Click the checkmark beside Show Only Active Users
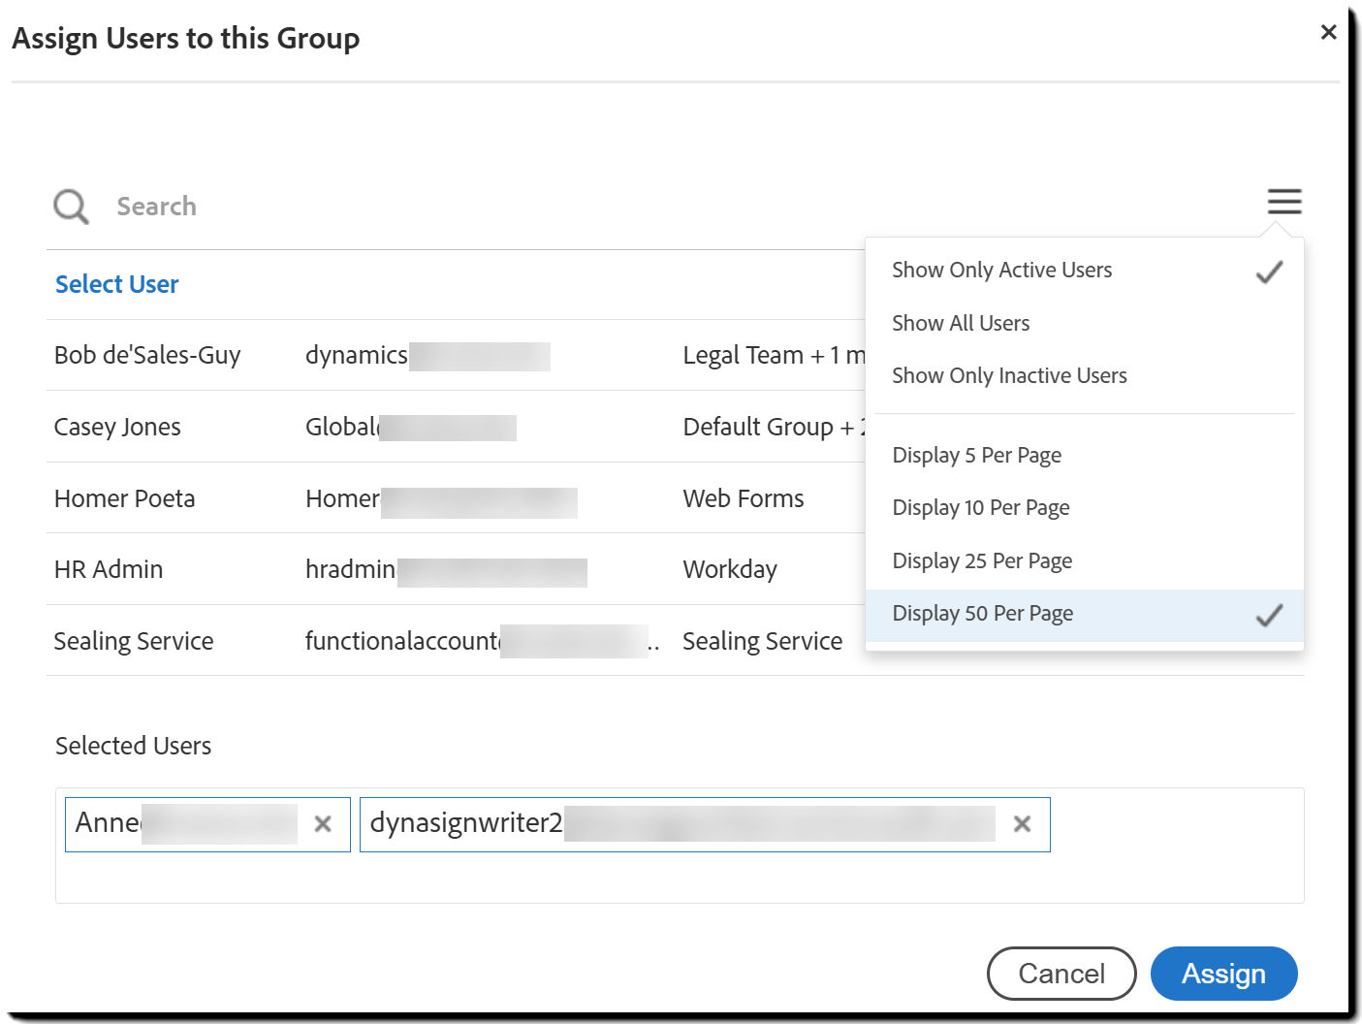 pyautogui.click(x=1268, y=272)
